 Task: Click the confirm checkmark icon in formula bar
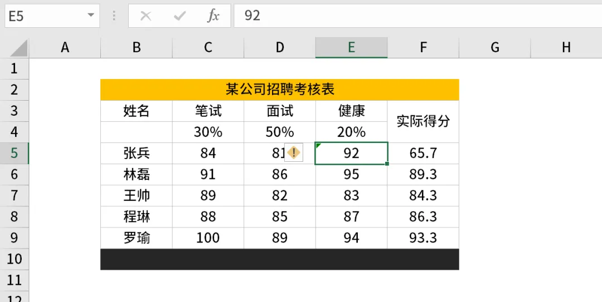tap(179, 16)
